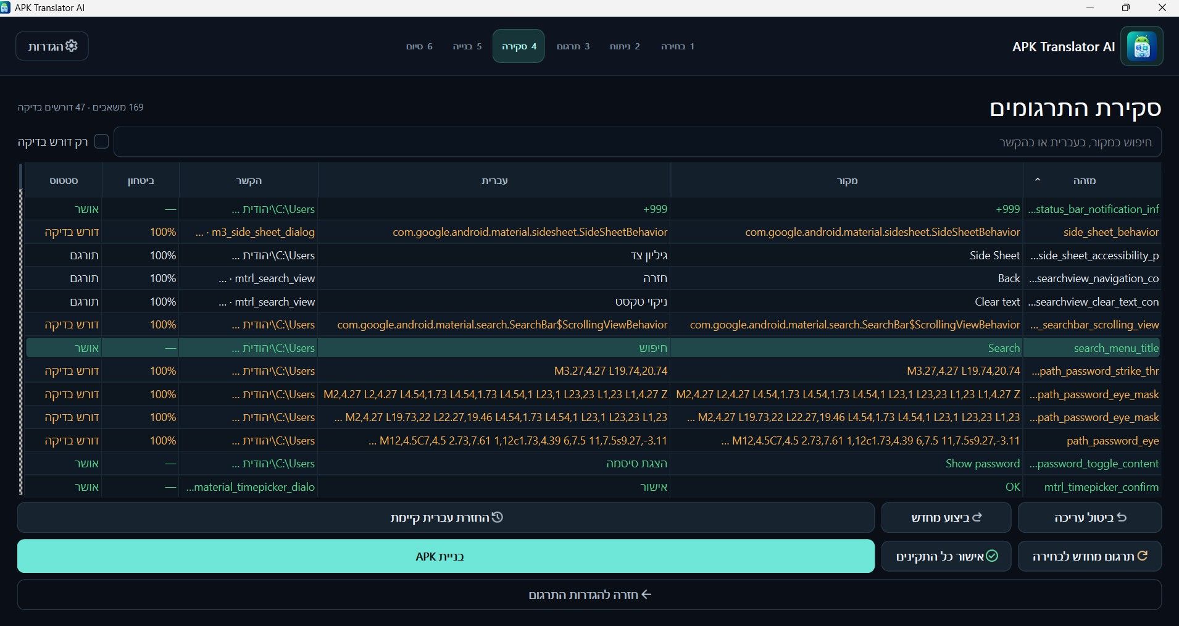Redo with the ביצוע מחדש button

pyautogui.click(x=946, y=517)
